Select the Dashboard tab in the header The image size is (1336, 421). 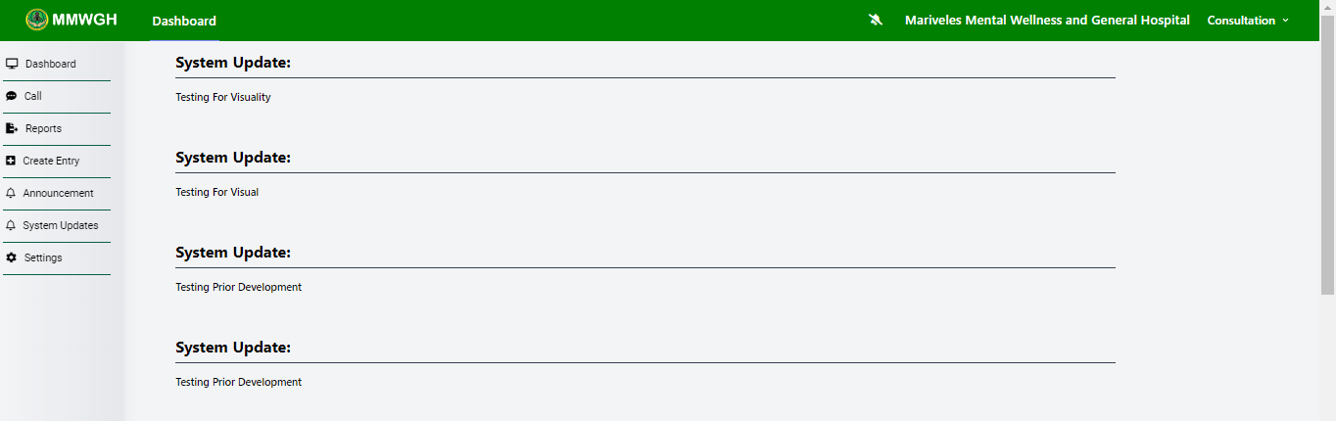184,21
